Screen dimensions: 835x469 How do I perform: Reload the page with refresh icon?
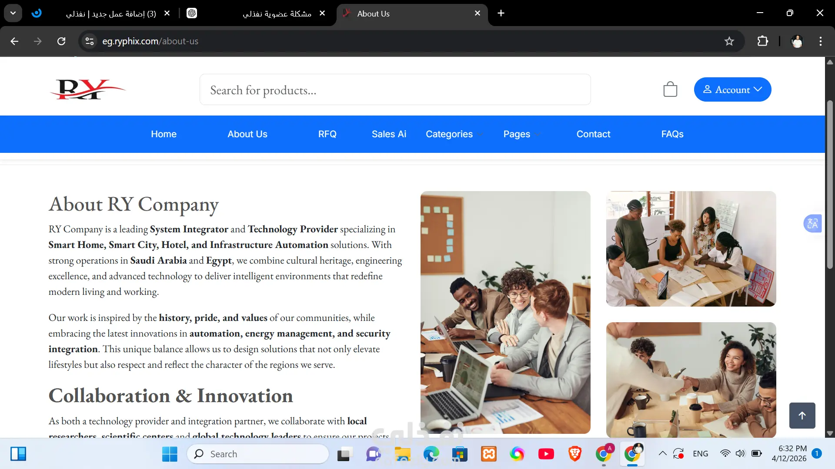[x=61, y=41]
